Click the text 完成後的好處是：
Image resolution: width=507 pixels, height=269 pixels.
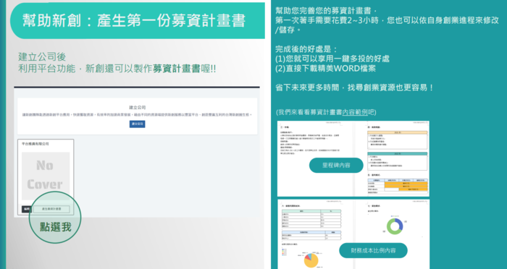tap(306, 49)
